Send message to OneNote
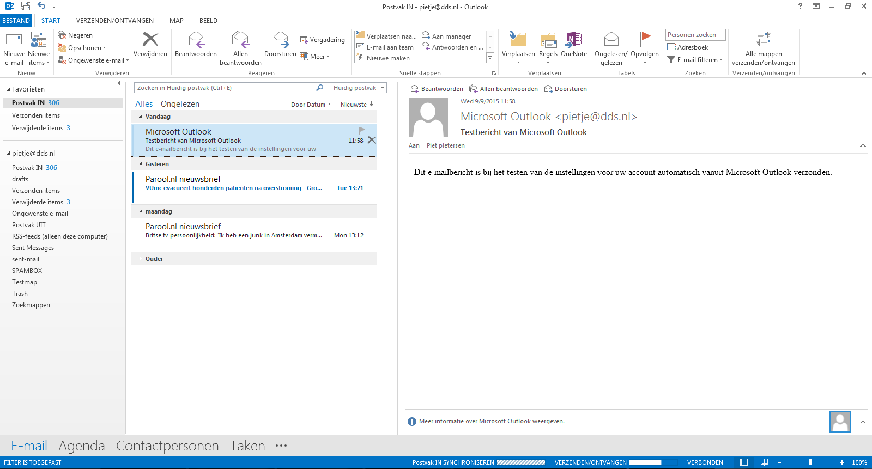 point(574,45)
